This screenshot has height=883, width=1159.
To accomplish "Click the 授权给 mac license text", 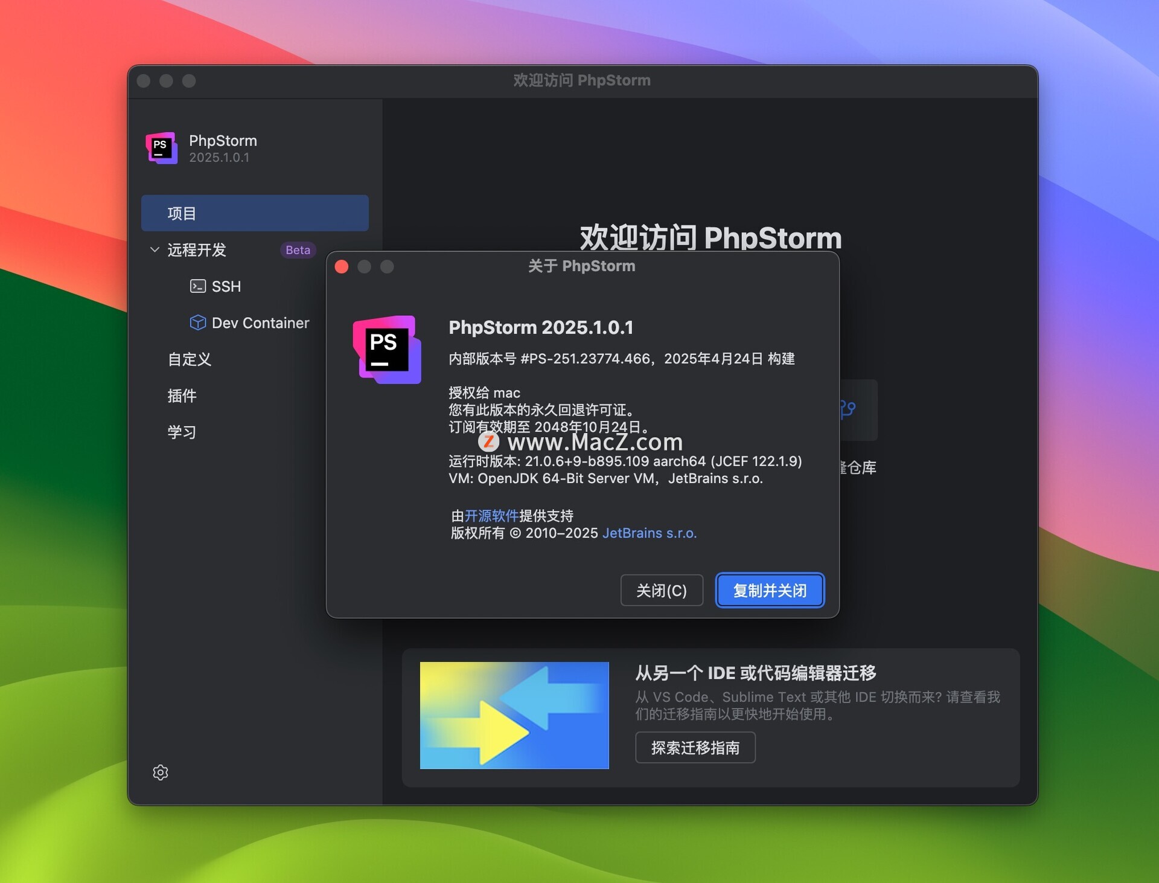I will pos(484,393).
